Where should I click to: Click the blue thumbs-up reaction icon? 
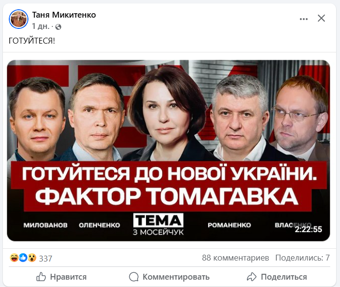[23, 258]
